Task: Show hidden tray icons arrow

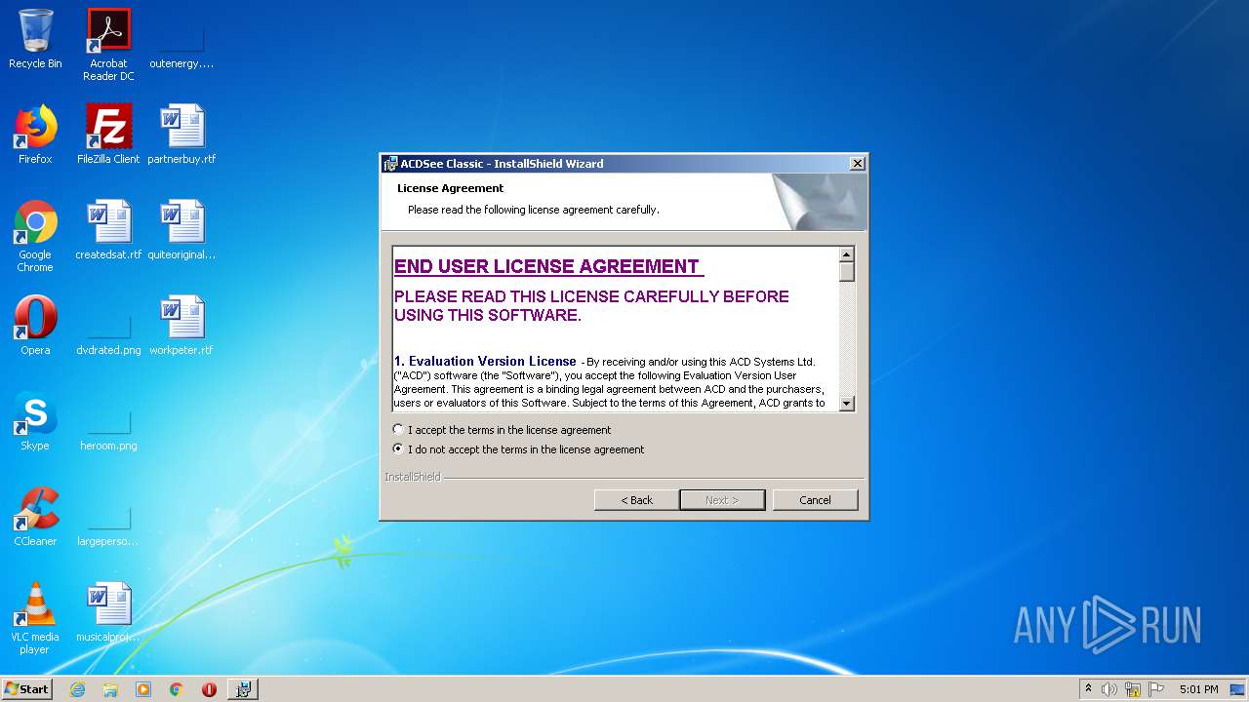Action: 1089,689
